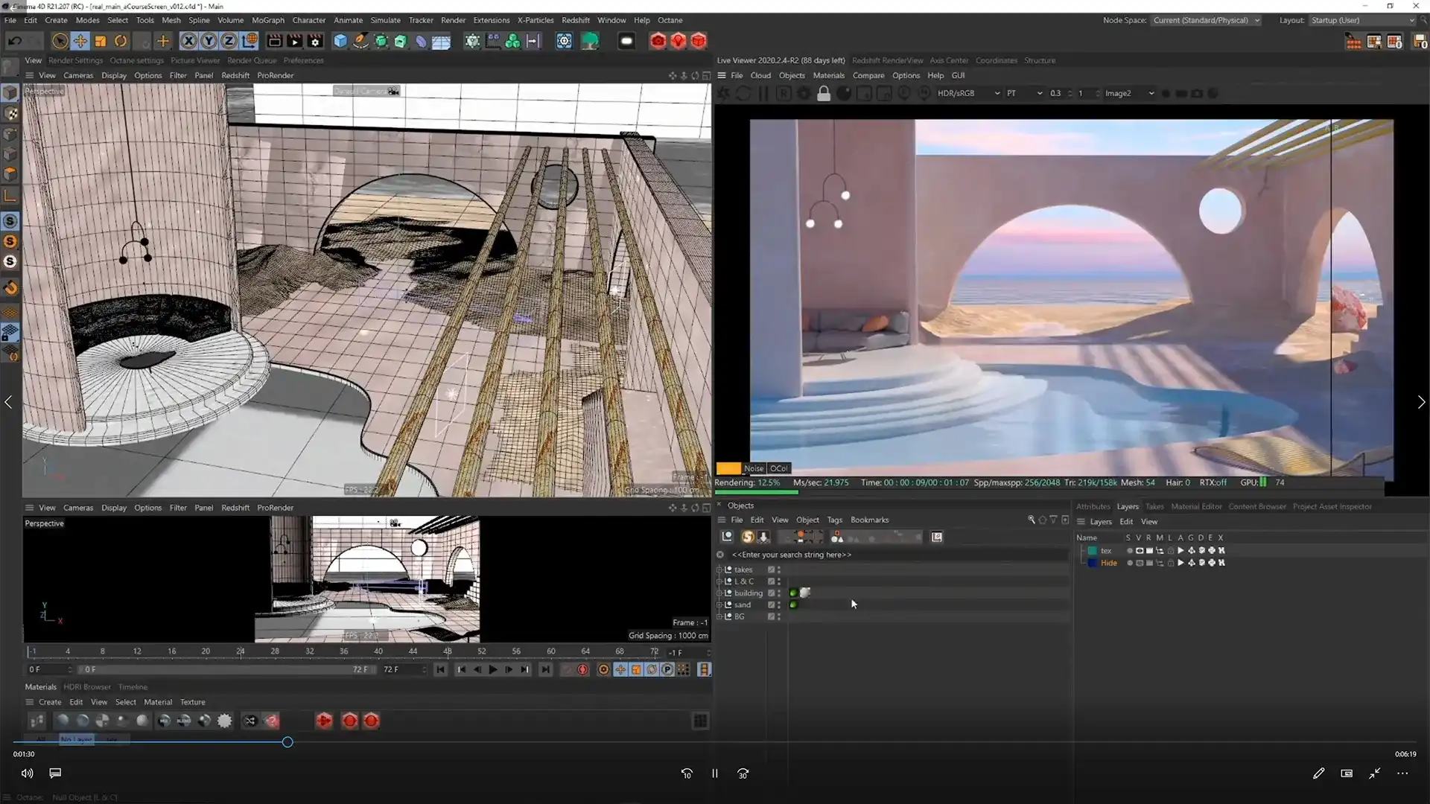Click the Undo arrow icon
The width and height of the screenshot is (1430, 804).
pyautogui.click(x=14, y=41)
